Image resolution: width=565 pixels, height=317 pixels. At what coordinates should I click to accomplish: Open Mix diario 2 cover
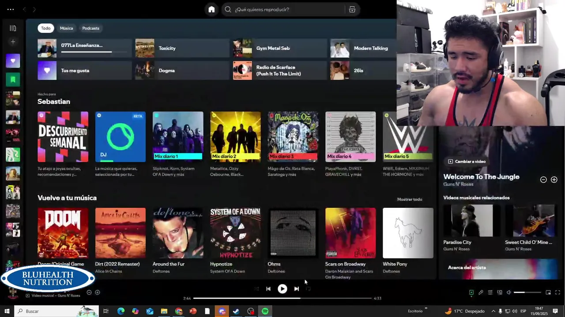235,137
